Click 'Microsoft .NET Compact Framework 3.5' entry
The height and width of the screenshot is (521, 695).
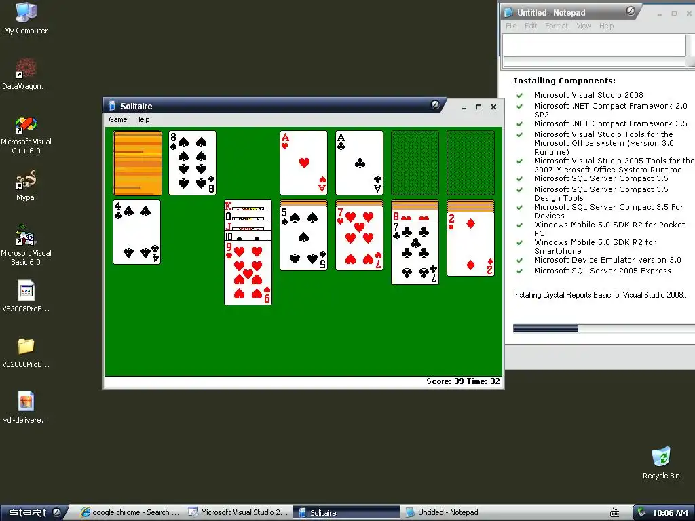point(610,123)
